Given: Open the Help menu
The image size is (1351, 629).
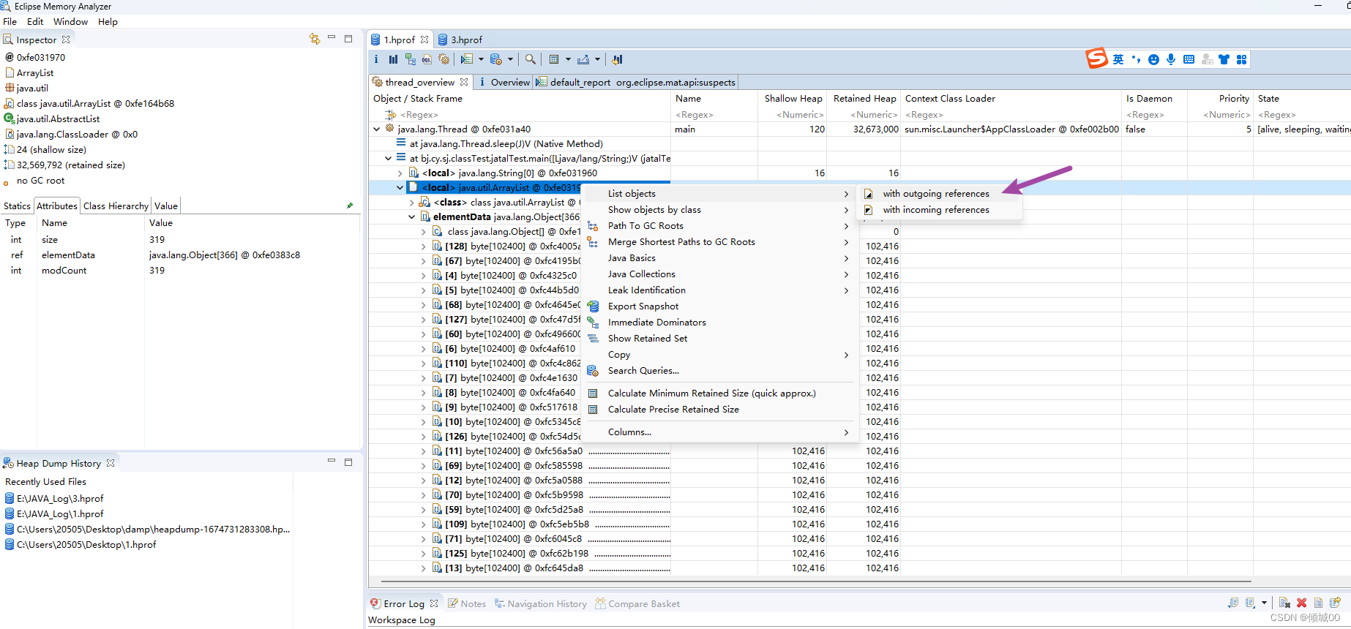Looking at the screenshot, I should click(108, 21).
